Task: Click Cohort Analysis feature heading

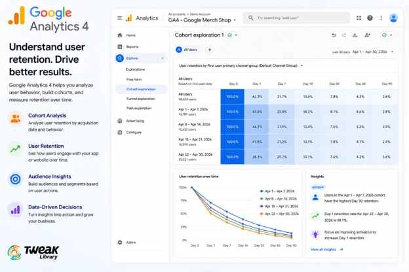Action: pos(47,116)
